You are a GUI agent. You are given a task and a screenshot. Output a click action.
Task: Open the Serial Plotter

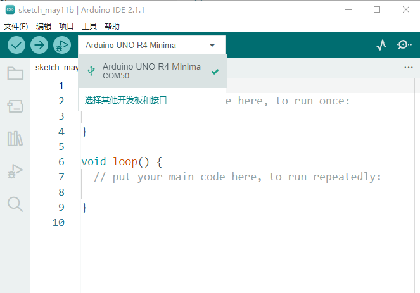click(381, 45)
